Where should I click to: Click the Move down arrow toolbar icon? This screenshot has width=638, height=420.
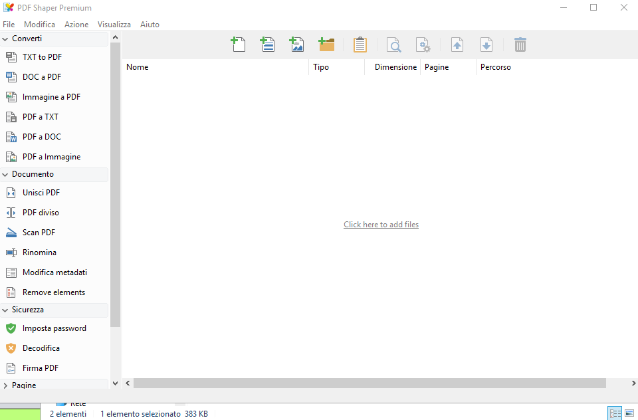pos(486,45)
